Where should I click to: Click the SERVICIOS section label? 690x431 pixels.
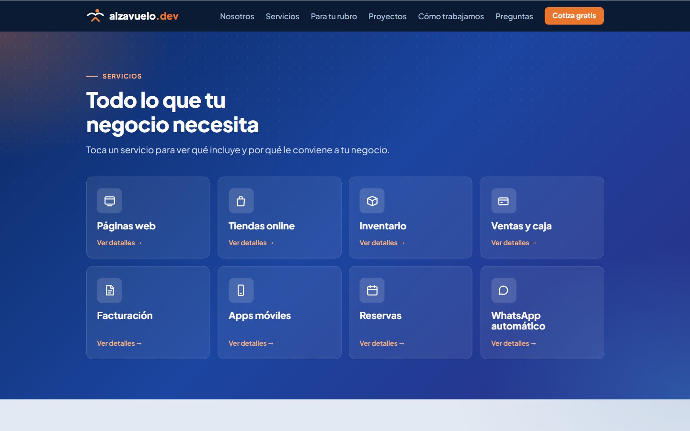[x=122, y=76]
